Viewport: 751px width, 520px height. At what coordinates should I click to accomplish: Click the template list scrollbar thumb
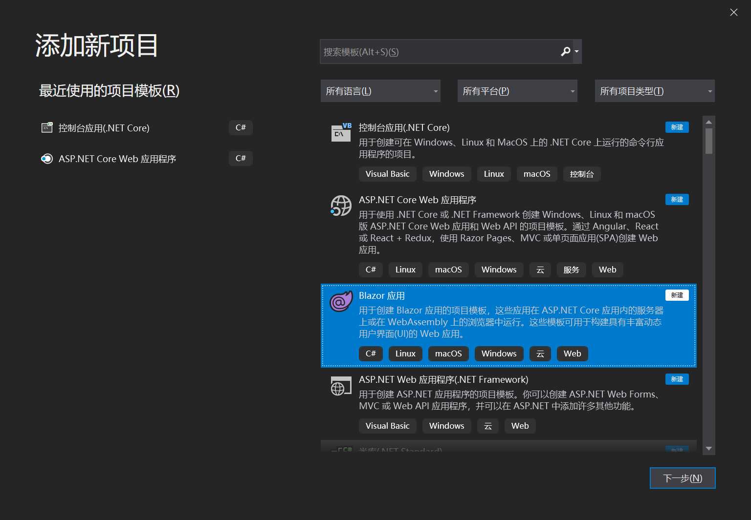pos(709,141)
